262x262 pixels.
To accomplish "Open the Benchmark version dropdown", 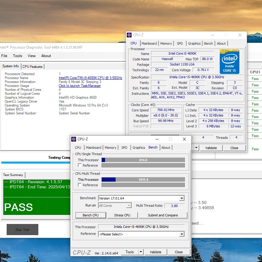I will tap(181, 198).
